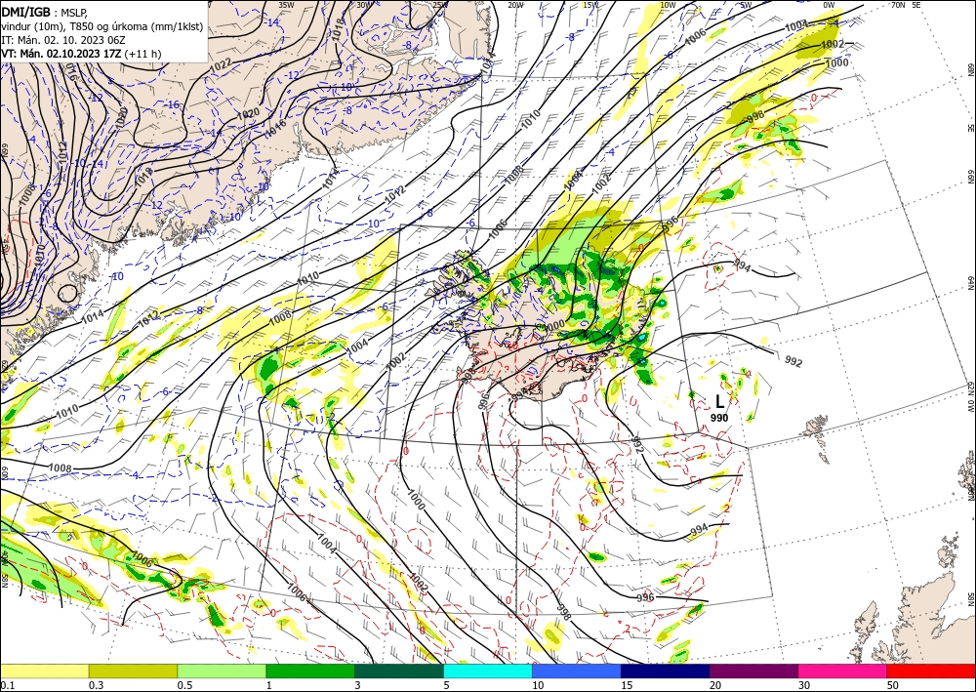Viewport: 976px width, 692px height.
Task: Click the legend value "50"
Action: pos(893,685)
